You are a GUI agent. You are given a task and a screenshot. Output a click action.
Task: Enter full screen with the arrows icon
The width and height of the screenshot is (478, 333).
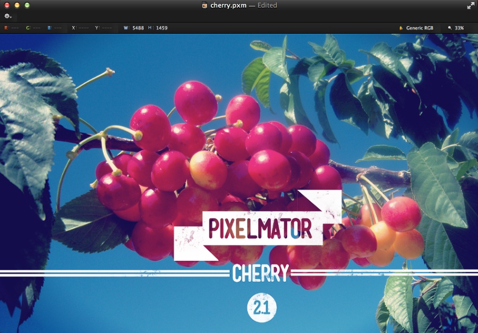tap(471, 5)
